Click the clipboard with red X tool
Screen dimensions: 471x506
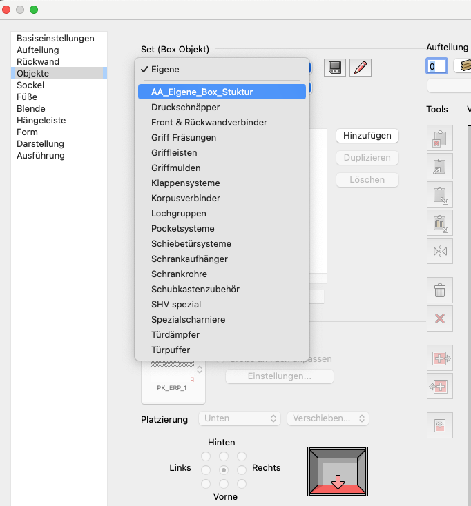pos(439,139)
